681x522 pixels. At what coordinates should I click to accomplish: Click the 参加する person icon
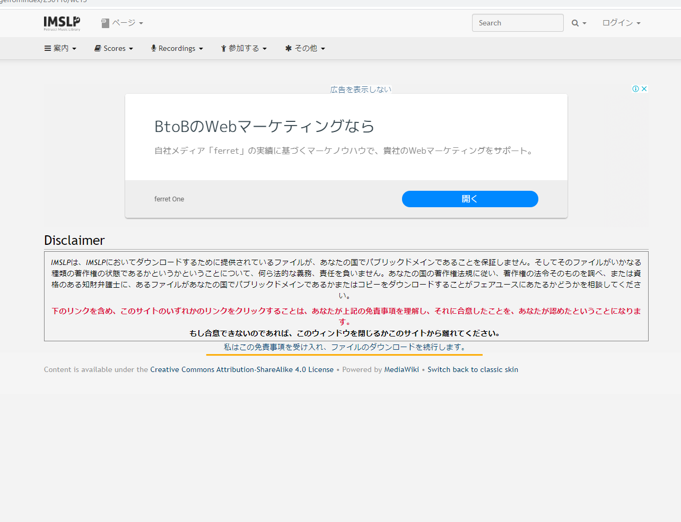click(x=224, y=48)
